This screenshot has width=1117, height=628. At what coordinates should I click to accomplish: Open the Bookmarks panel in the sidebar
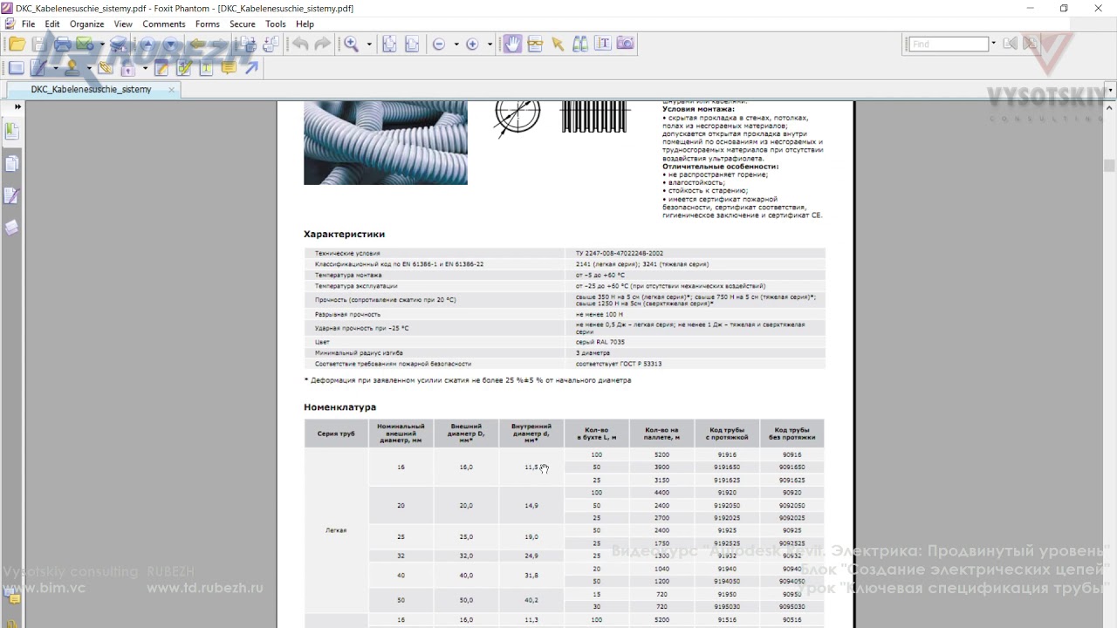[12, 132]
